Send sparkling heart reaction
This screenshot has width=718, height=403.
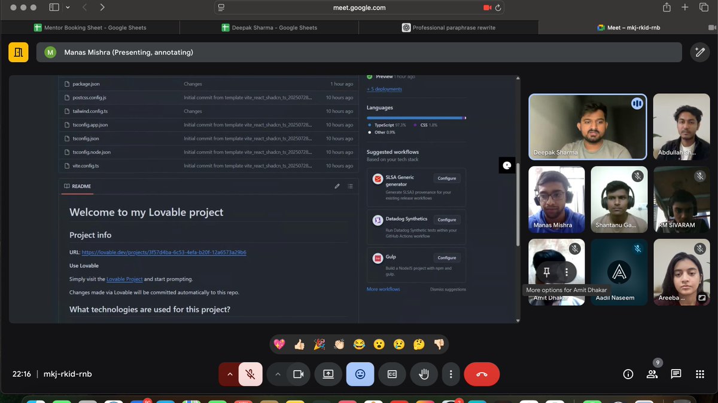click(279, 344)
